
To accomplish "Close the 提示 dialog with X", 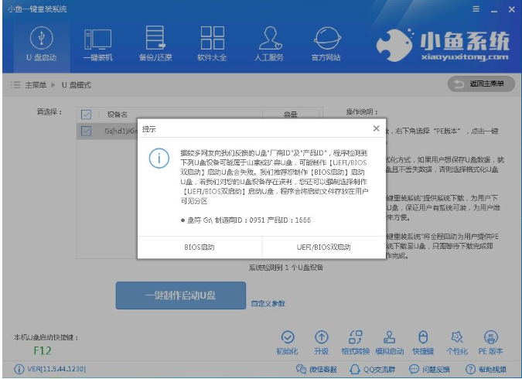I will (x=376, y=128).
